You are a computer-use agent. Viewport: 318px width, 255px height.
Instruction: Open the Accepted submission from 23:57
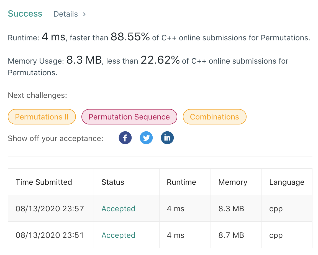tap(118, 209)
